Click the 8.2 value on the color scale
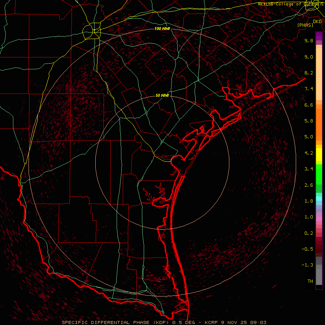 point(309,73)
